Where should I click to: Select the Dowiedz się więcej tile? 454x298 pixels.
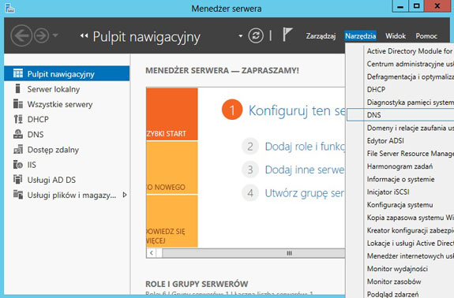click(x=172, y=221)
